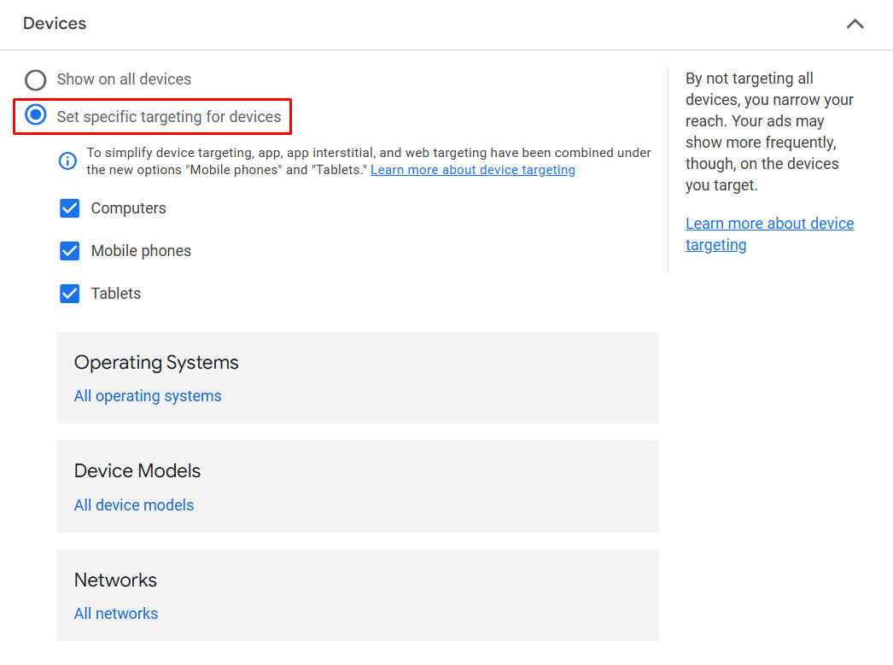Click the Devices section heading
The height and width of the screenshot is (665, 893).
pyautogui.click(x=55, y=23)
